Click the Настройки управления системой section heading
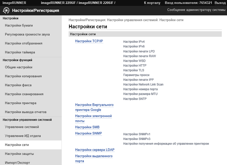The image size is (227, 165). pos(27,120)
